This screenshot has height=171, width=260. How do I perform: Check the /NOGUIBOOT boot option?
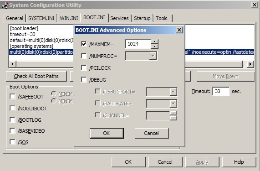coord(12,108)
